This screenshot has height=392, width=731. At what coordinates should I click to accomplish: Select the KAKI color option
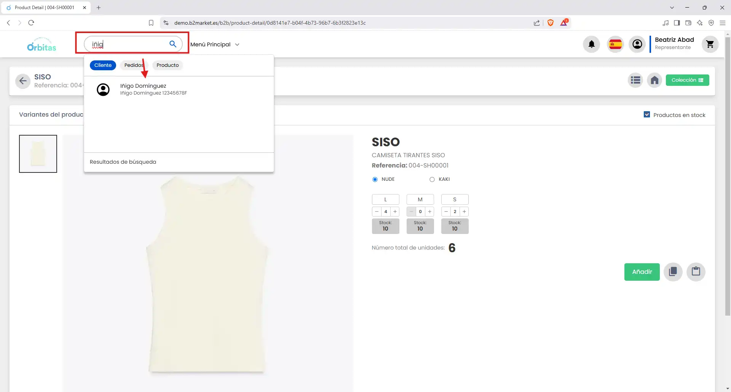(x=432, y=179)
